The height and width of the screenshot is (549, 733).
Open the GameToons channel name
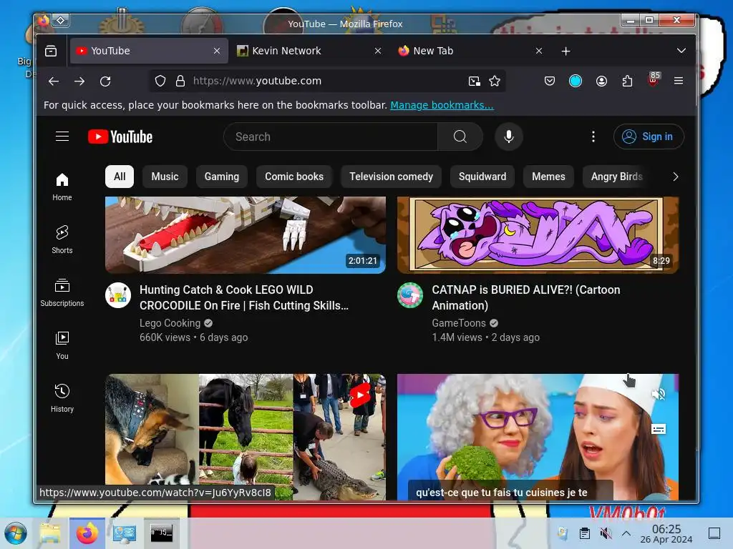point(459,323)
